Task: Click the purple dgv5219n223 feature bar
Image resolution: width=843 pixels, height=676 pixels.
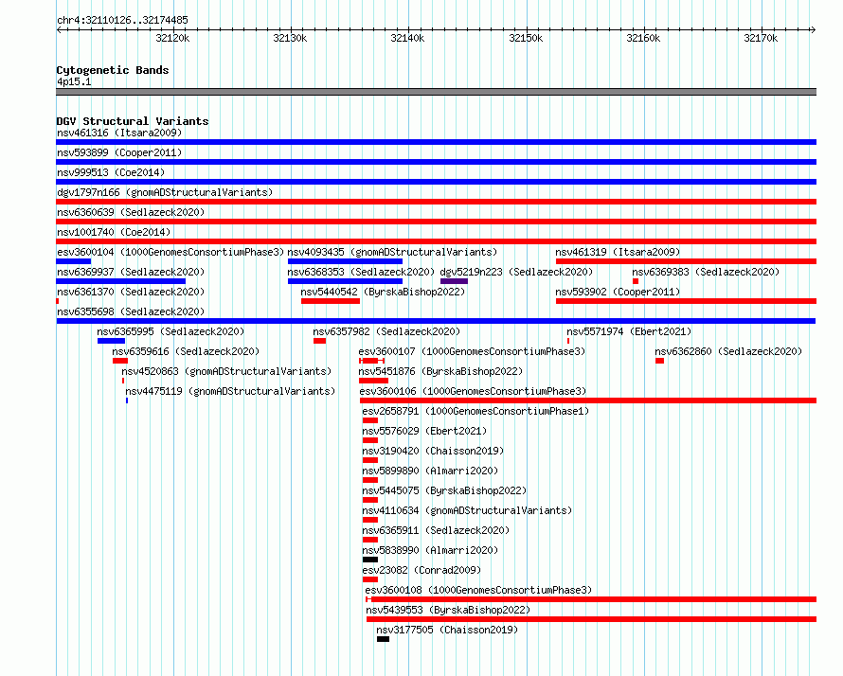Action: tap(454, 281)
